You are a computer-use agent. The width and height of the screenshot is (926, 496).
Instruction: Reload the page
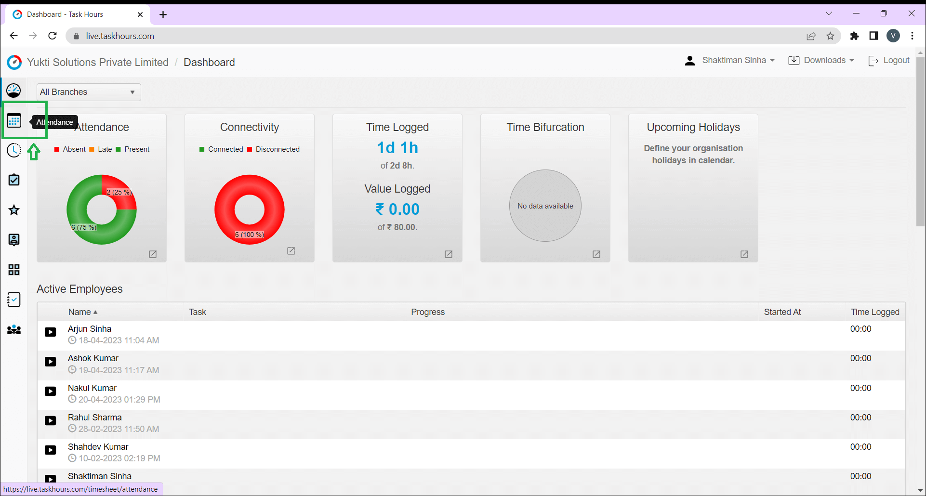pyautogui.click(x=53, y=36)
